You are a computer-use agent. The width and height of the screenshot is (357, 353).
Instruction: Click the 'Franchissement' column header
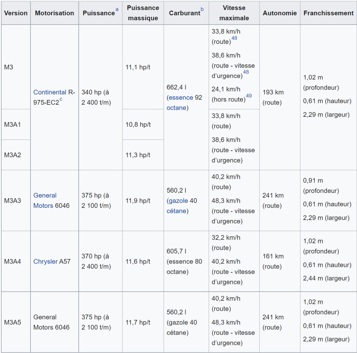pyautogui.click(x=328, y=13)
